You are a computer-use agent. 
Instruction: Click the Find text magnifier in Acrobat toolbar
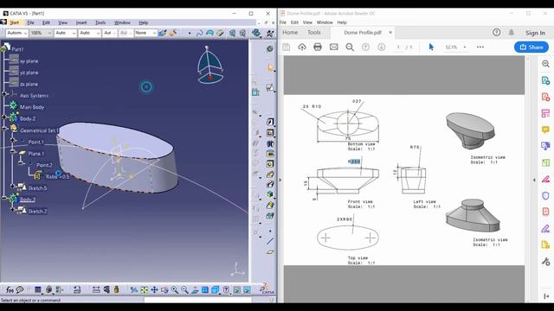click(x=350, y=47)
